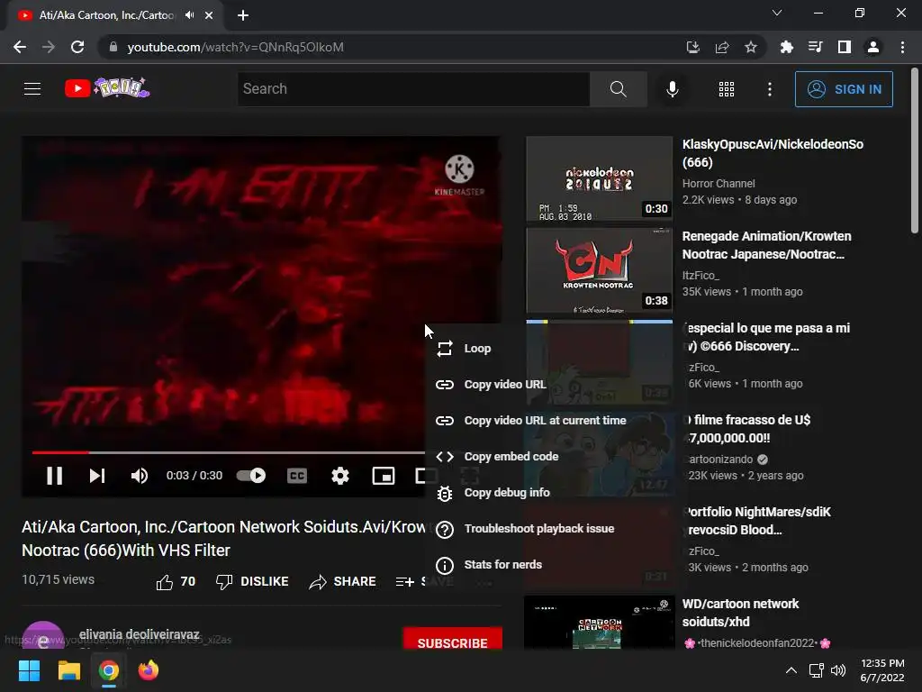Skip to next video in player
Screen dimensions: 922x692
click(x=97, y=476)
